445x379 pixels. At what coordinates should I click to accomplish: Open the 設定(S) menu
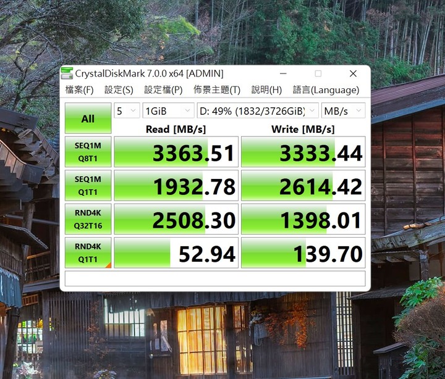(119, 90)
